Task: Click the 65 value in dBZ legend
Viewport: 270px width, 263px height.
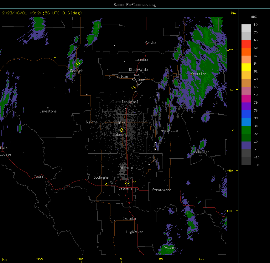Action: click(x=256, y=40)
